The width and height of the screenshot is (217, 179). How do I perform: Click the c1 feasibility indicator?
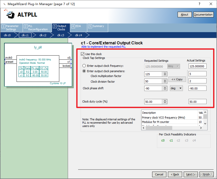tap(171, 140)
